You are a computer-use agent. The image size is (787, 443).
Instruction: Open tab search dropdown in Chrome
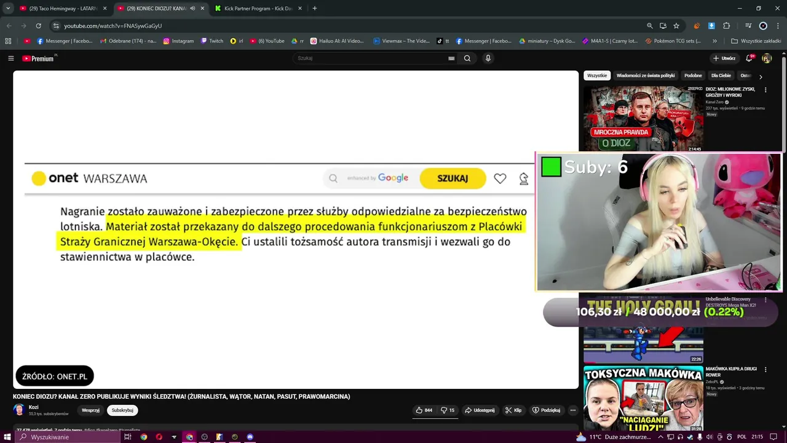(x=8, y=9)
